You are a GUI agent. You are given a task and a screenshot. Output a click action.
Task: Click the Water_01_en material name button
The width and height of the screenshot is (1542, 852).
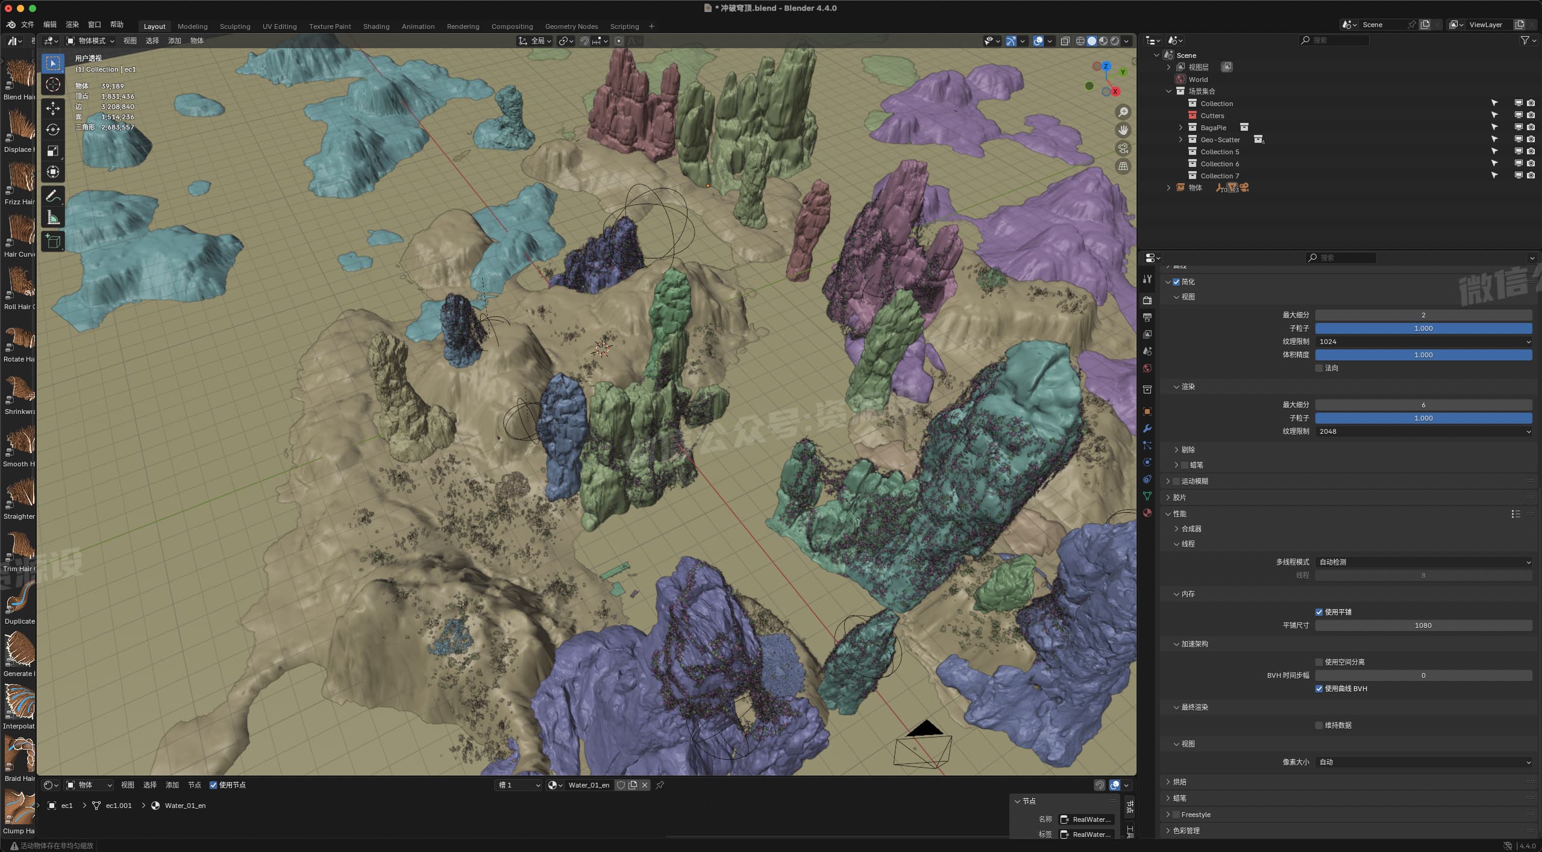tap(589, 785)
